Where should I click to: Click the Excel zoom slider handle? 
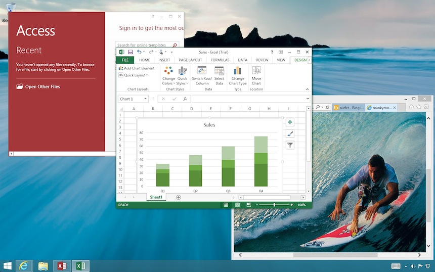point(274,205)
